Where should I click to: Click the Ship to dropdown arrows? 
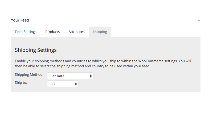coord(76,84)
